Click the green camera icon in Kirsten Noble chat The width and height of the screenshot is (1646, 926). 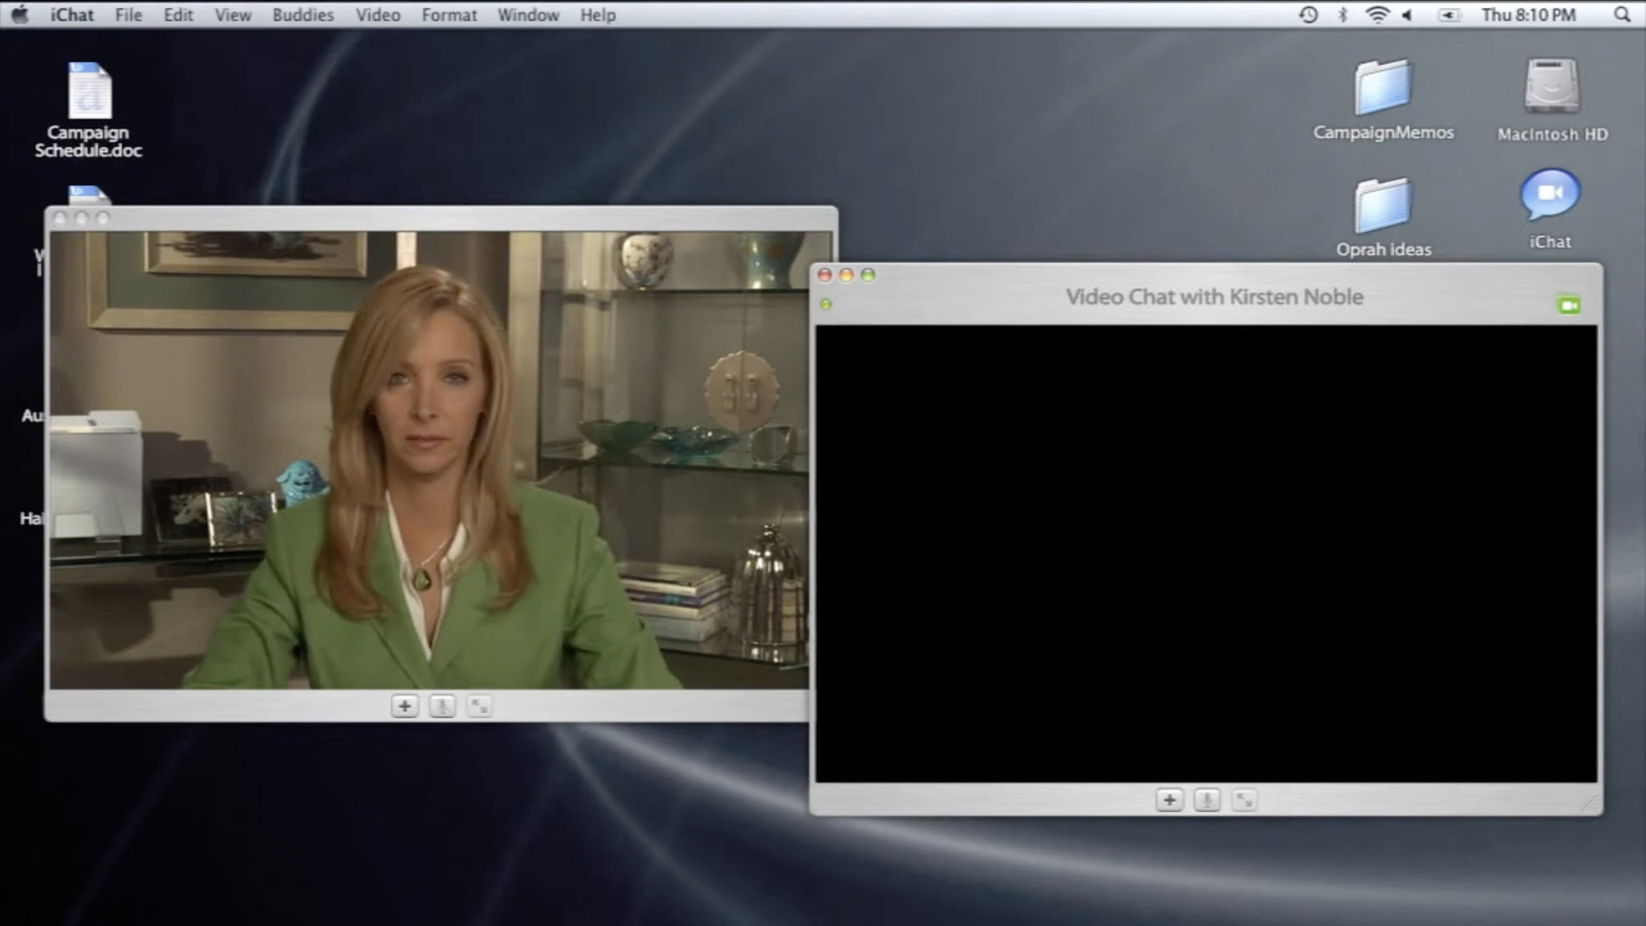coord(1569,305)
